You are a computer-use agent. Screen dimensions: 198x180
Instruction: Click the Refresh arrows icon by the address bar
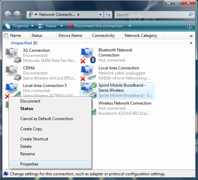pyautogui.click(x=108, y=15)
